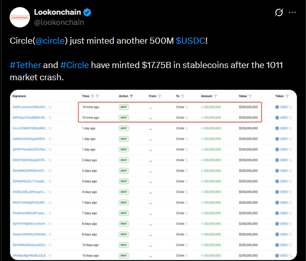The height and width of the screenshot is (261, 306).
Task: Click the Lookonchain profile avatar
Action: pyautogui.click(x=20, y=17)
